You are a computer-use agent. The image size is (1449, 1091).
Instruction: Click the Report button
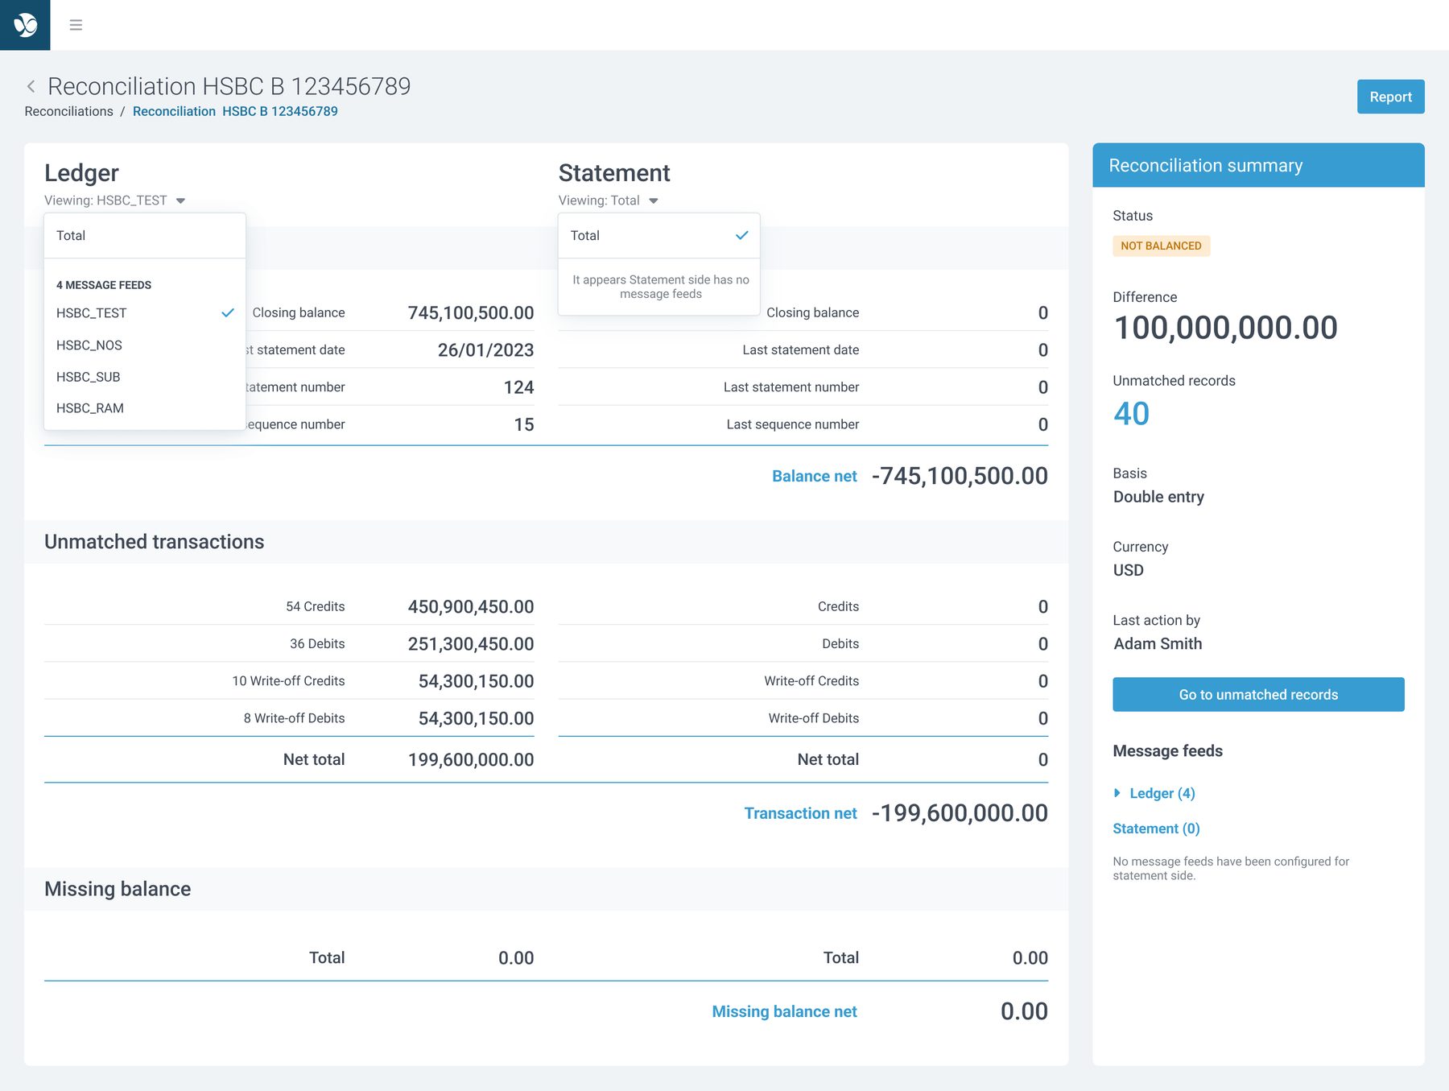1390,97
